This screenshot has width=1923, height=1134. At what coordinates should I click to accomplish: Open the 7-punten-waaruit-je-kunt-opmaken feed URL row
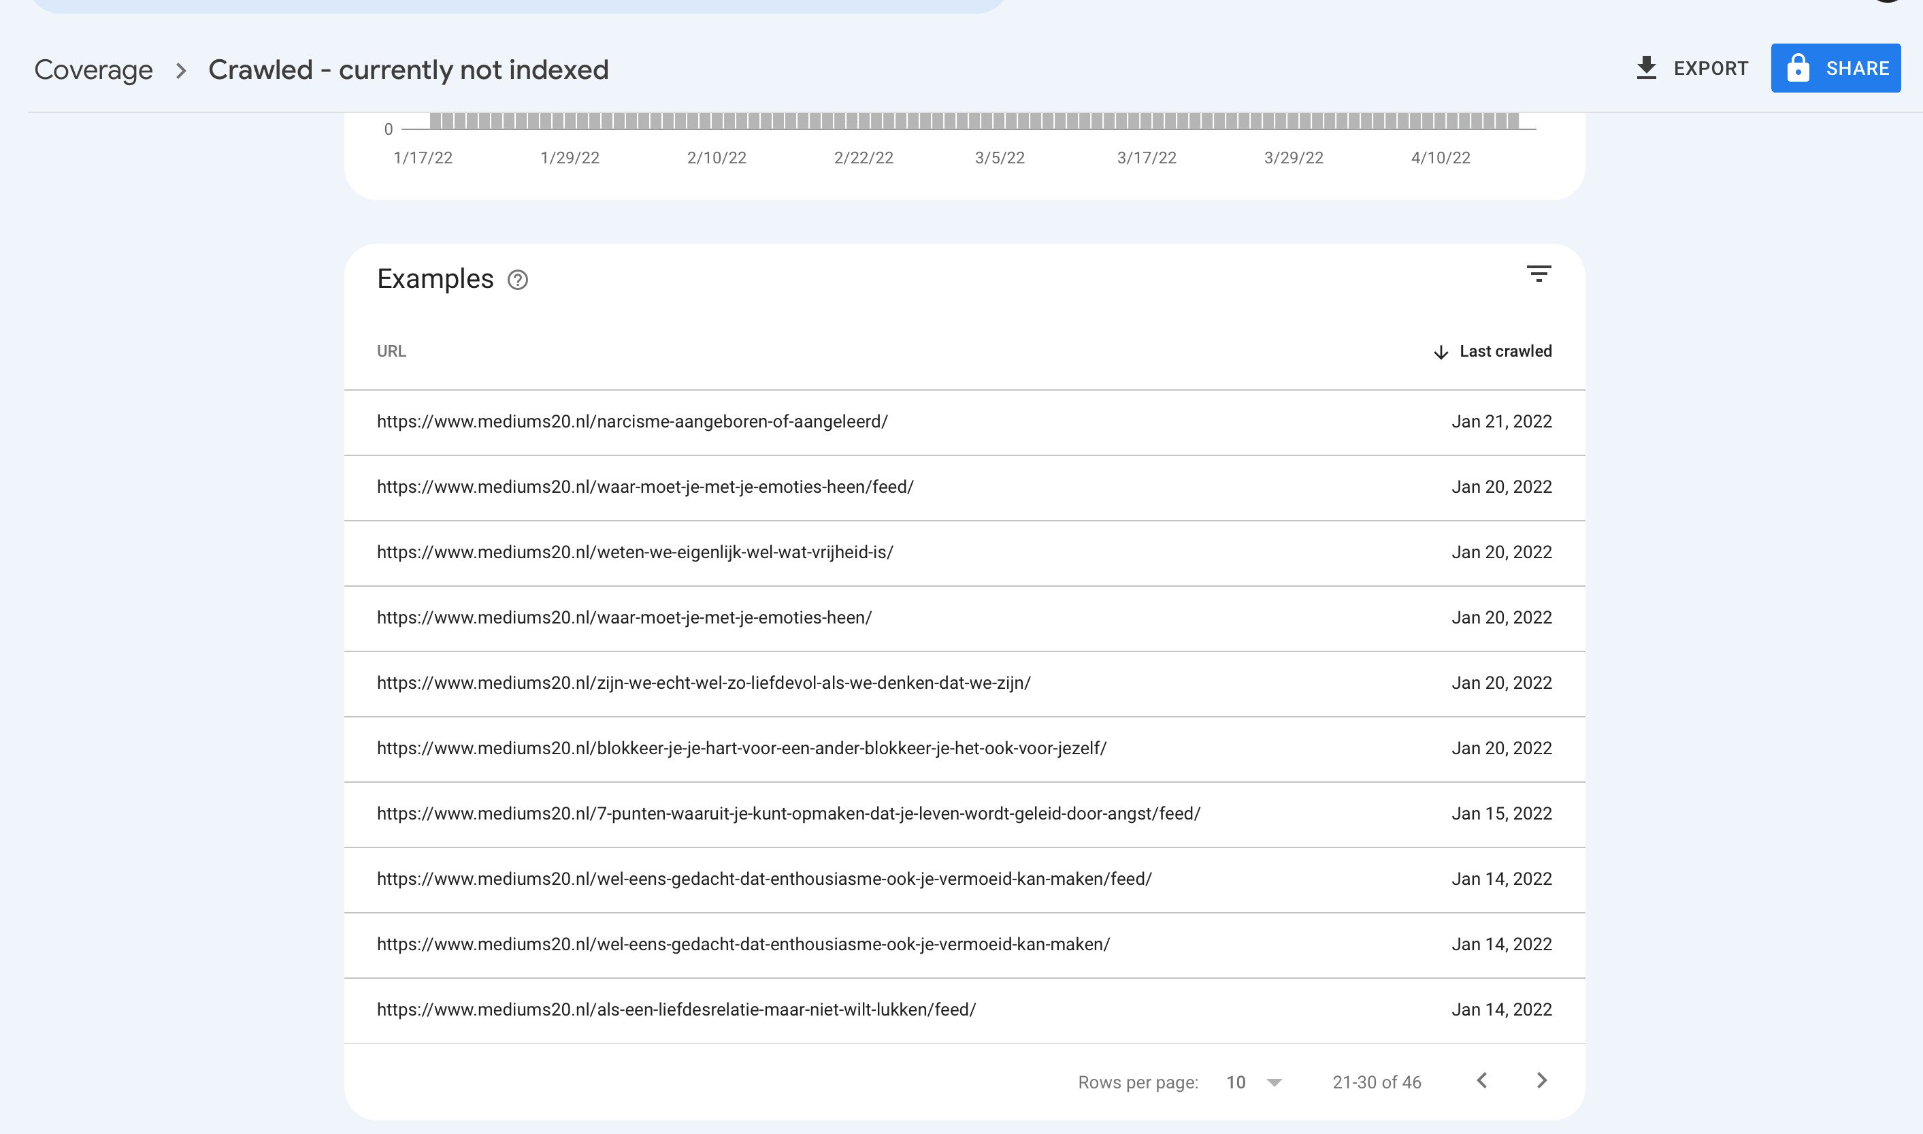pos(964,814)
